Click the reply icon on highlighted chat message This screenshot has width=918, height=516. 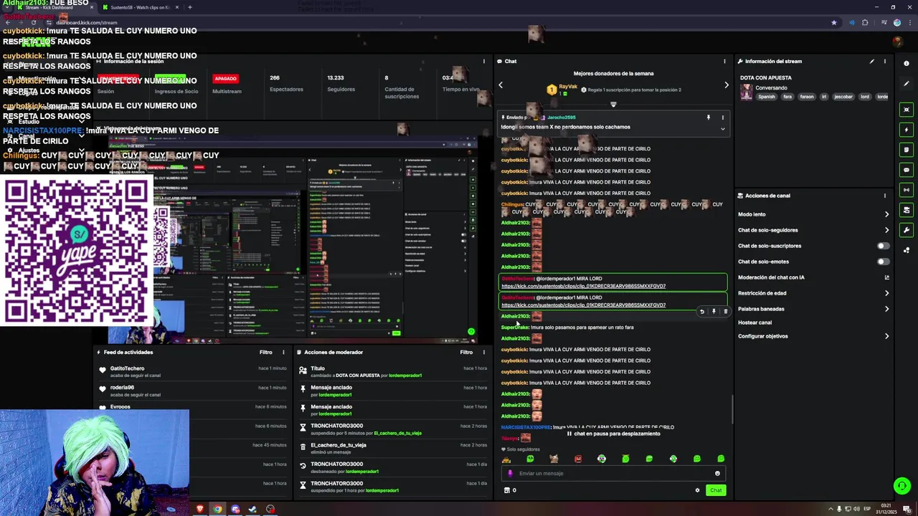(x=702, y=312)
